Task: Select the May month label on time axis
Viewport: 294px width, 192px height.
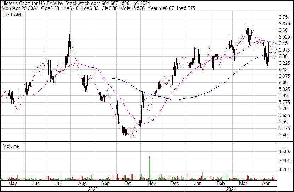Action: tap(12, 184)
